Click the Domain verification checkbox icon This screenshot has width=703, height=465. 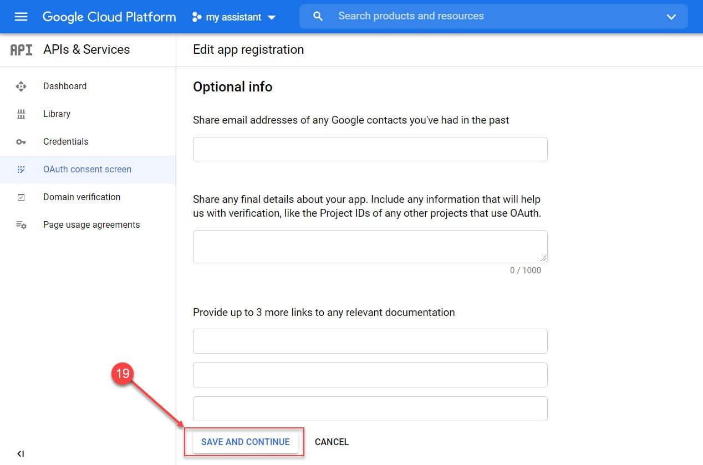point(21,197)
